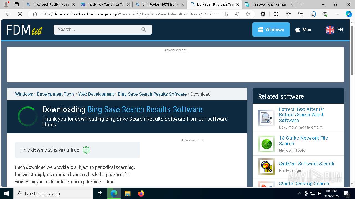Open the 10-Strike Network File Search link
The image size is (355, 199).
pyautogui.click(x=303, y=141)
